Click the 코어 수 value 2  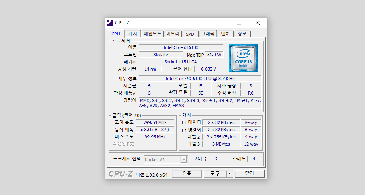pos(217,159)
